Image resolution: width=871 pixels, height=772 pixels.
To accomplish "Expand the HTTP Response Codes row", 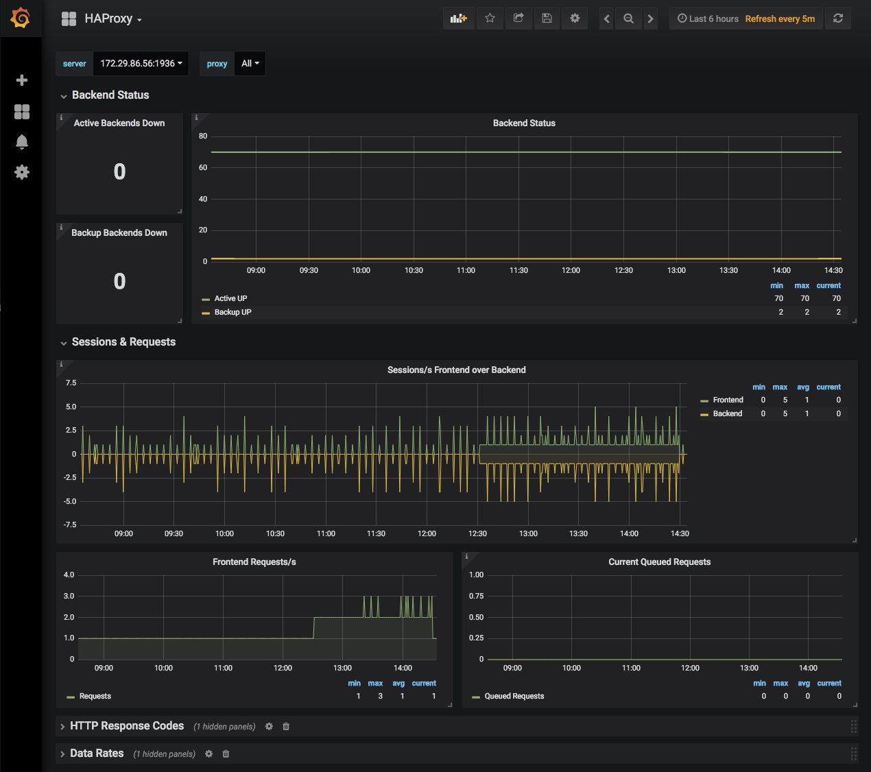I will (126, 726).
